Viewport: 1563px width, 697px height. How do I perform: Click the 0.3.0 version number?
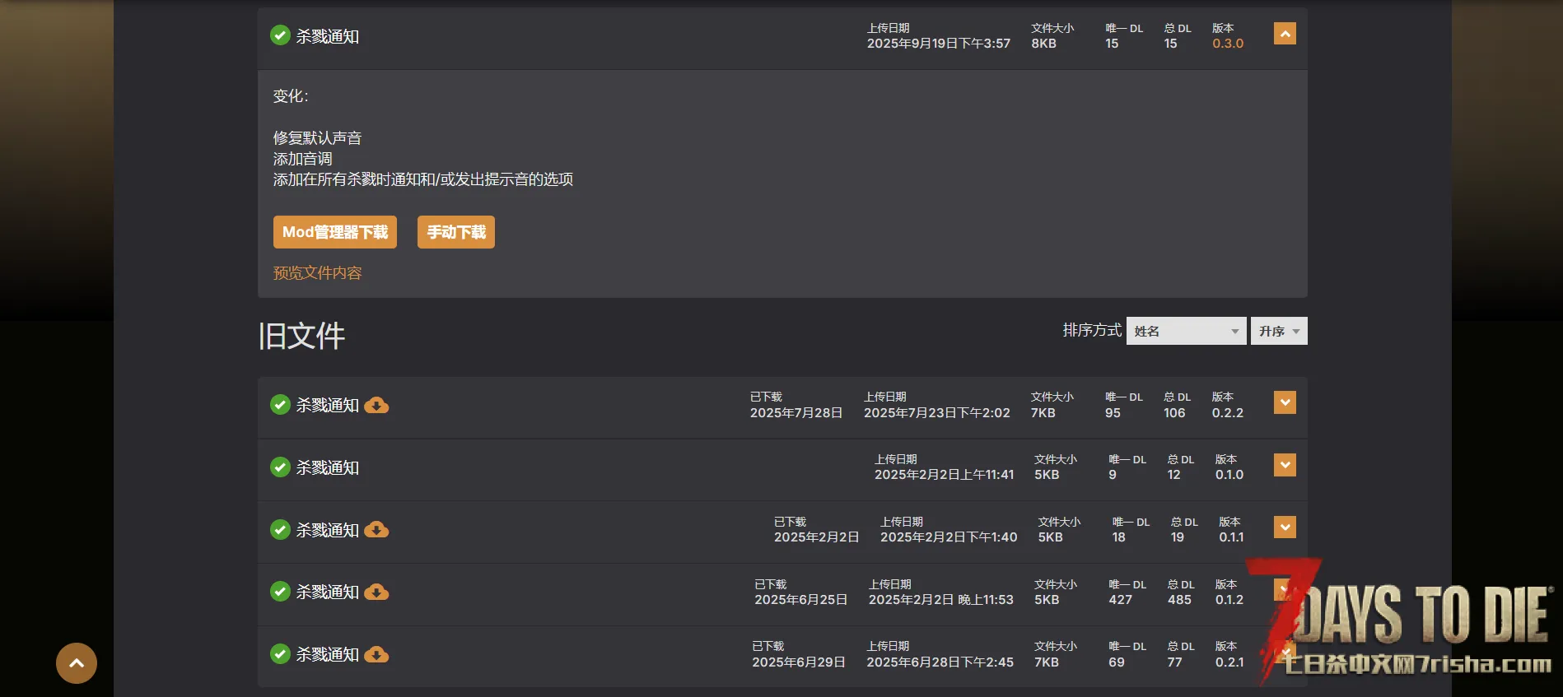(x=1227, y=44)
